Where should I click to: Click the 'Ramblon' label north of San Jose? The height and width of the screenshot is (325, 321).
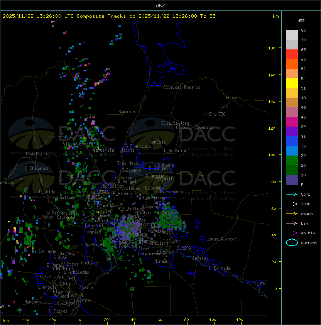pyautogui.click(x=127, y=112)
